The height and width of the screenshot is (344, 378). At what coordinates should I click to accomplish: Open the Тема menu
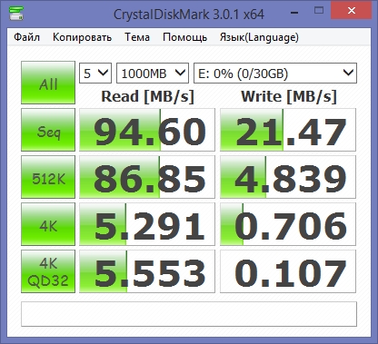[137, 37]
